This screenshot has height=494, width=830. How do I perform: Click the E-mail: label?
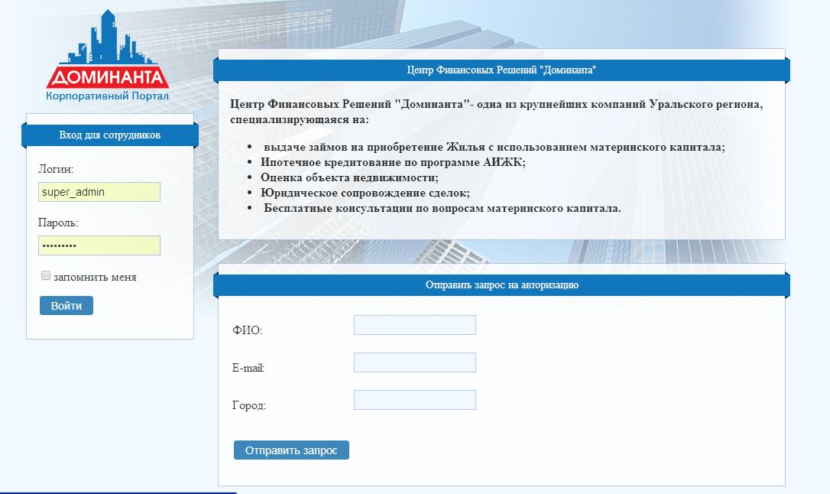(248, 368)
